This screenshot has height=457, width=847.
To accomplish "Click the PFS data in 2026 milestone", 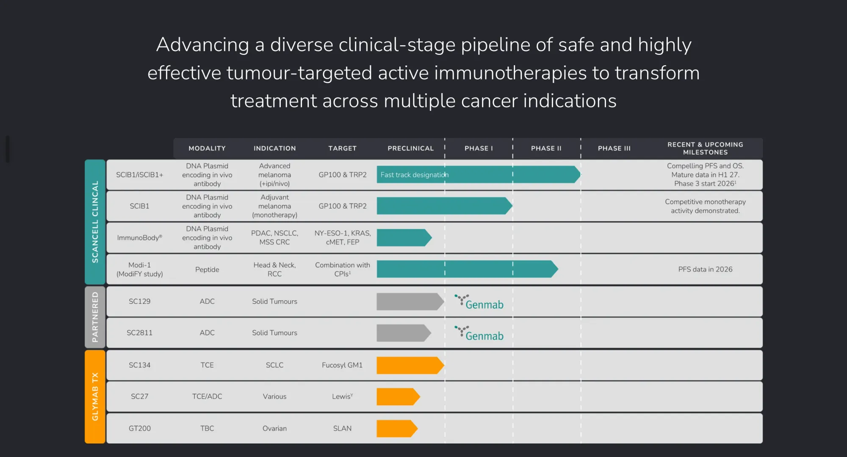I will click(705, 269).
